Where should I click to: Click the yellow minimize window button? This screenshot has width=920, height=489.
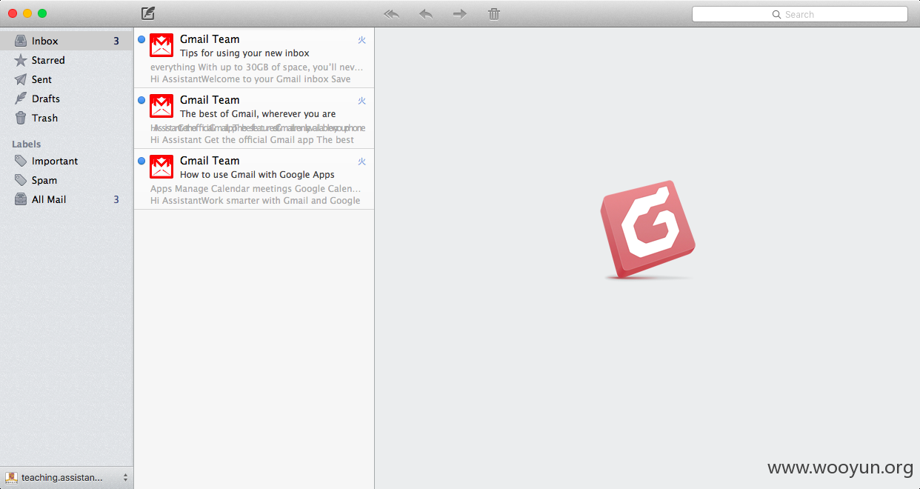[x=27, y=13]
